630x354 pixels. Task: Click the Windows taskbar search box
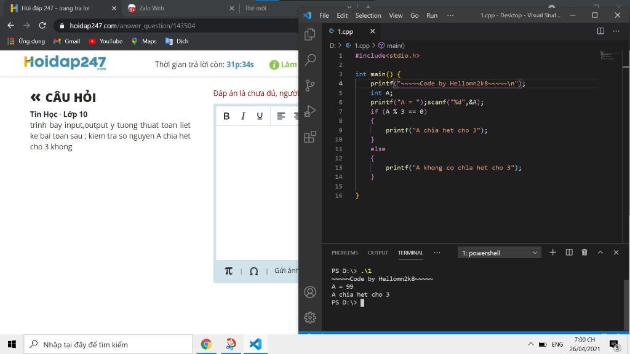(108, 344)
